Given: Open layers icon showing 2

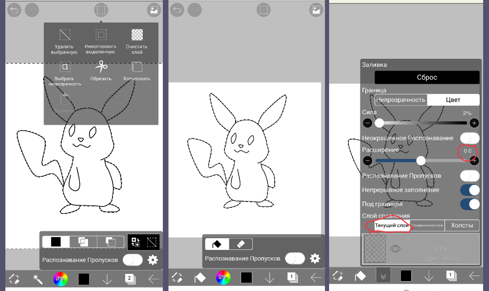Looking at the screenshot, I should pos(130,279).
